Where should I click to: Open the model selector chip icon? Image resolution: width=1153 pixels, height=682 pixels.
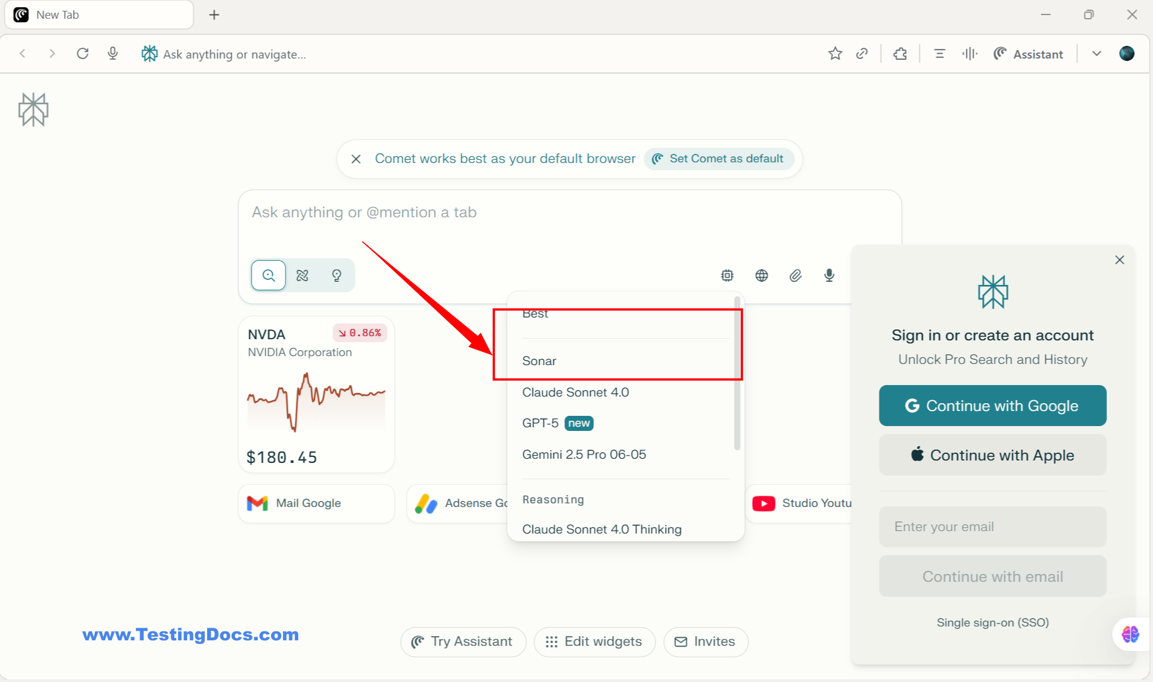pos(727,275)
